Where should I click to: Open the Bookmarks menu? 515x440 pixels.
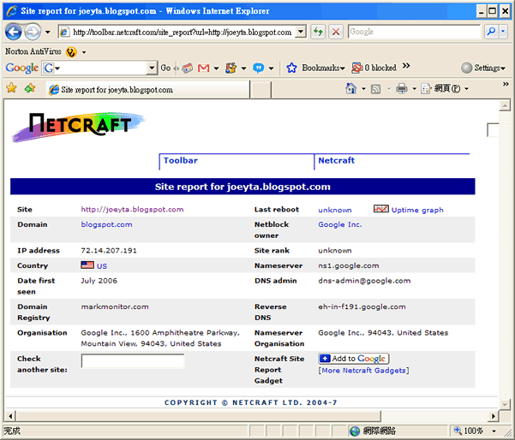coord(323,68)
